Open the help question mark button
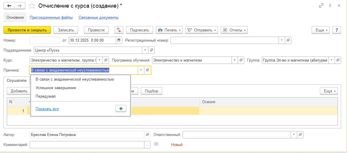 [336, 30]
